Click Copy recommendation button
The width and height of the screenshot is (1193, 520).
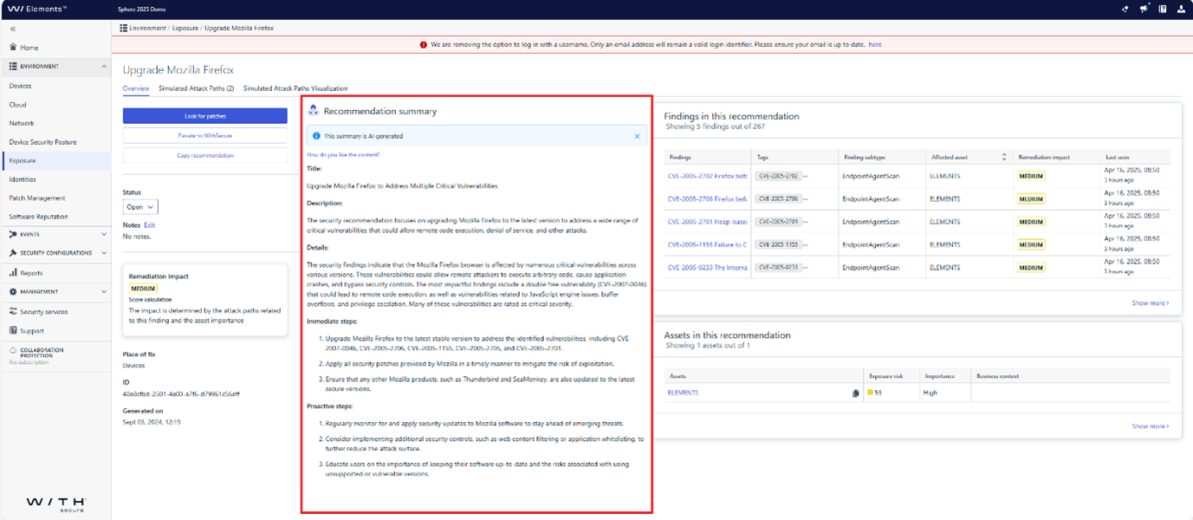click(205, 156)
